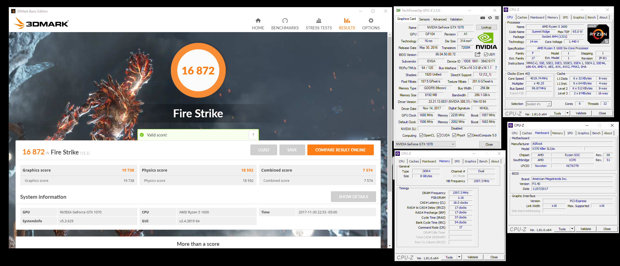Screen dimensions: 620x266
Task: Open Results chart icon in 3DMark
Action: [x=347, y=20]
